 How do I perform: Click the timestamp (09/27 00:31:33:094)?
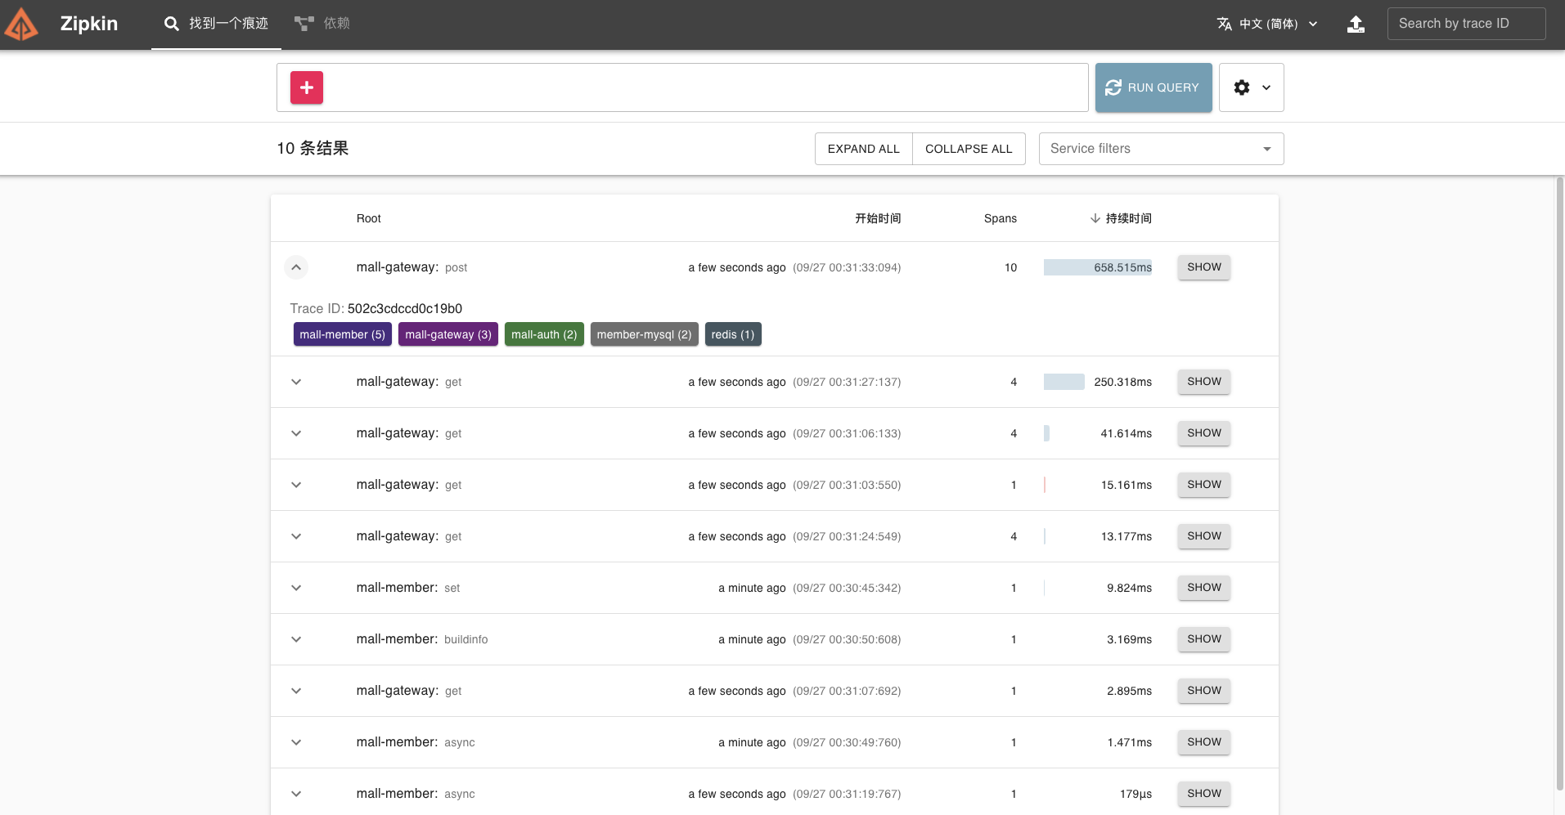(x=847, y=267)
